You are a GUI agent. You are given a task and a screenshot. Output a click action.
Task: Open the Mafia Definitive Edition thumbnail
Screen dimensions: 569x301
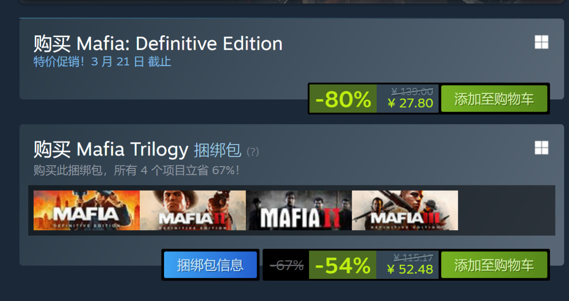click(86, 211)
